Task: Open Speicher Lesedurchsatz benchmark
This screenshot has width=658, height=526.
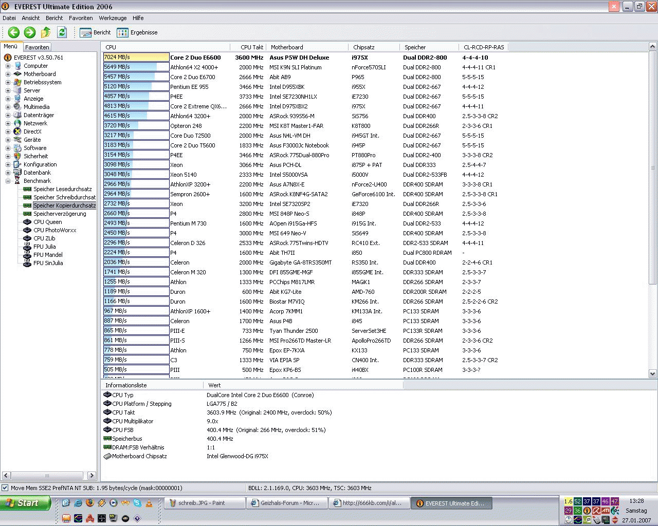Action: pos(63,189)
